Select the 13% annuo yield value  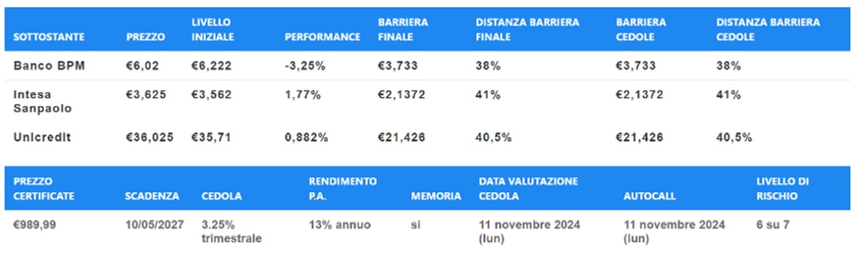[339, 225]
